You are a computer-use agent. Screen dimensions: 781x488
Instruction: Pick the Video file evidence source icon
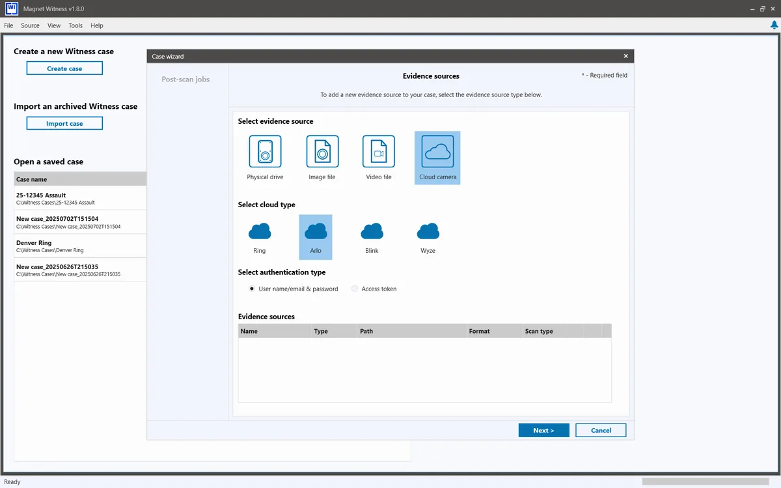[x=379, y=152]
